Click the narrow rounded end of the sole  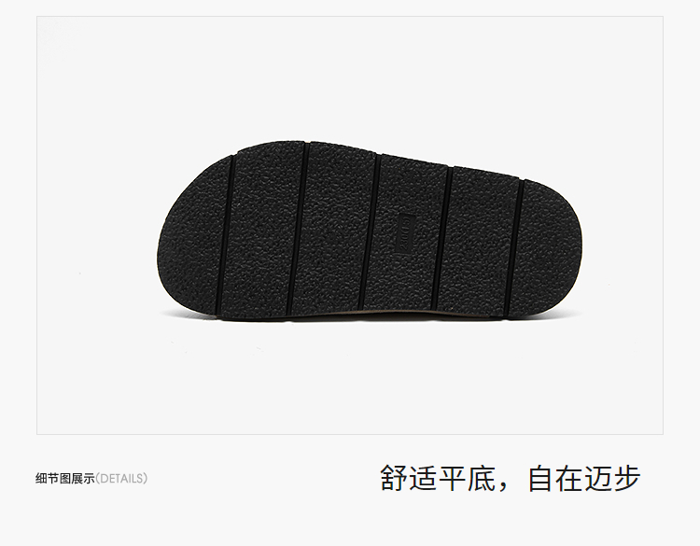tap(552, 250)
